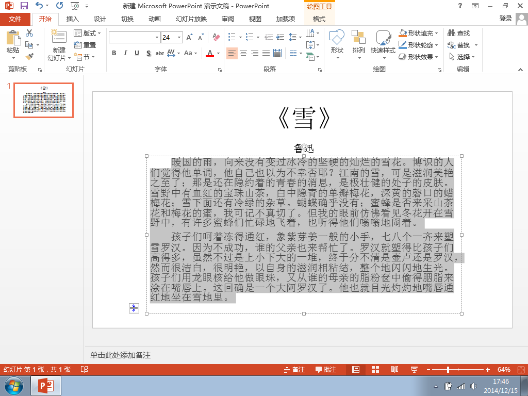The image size is (528, 396).
Task: Click the Increase Font Size icon
Action: click(x=189, y=38)
